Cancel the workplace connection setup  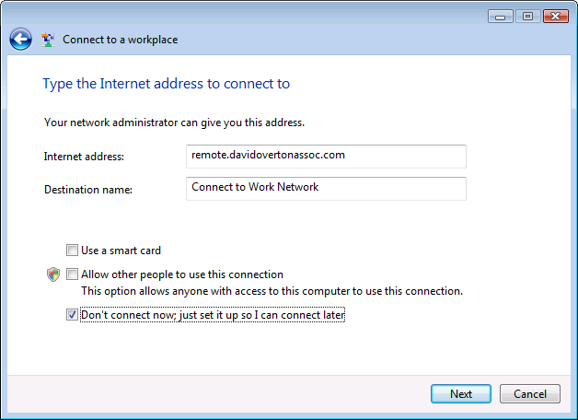530,394
